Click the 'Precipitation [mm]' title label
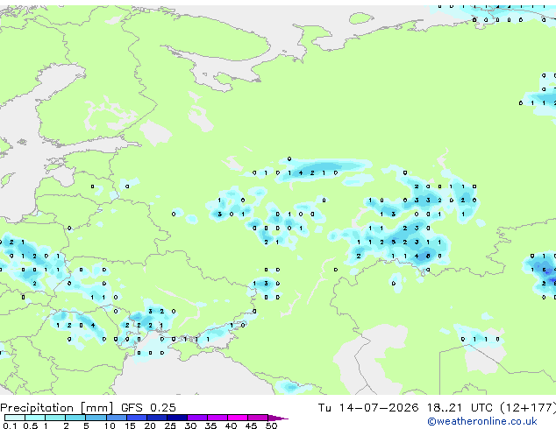556x429 pixels. pos(57,408)
